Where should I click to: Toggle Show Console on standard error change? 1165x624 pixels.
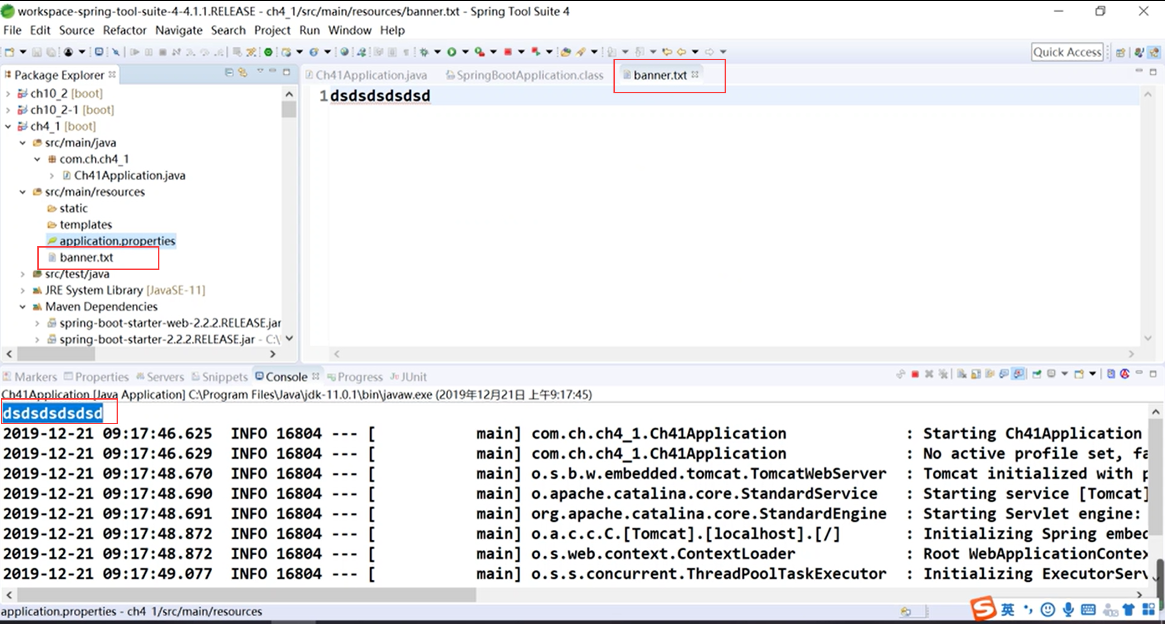pyautogui.click(x=1018, y=374)
